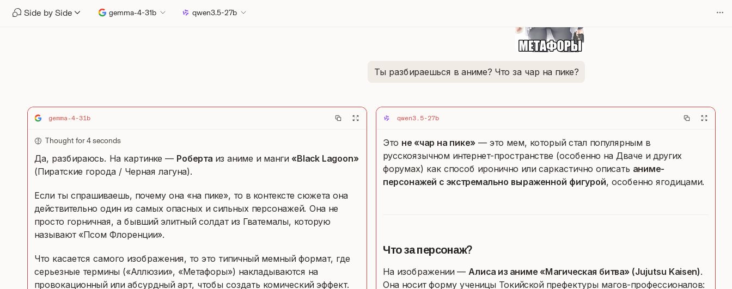Click the bold name 'Роберта' in the gemma response

click(x=194, y=158)
